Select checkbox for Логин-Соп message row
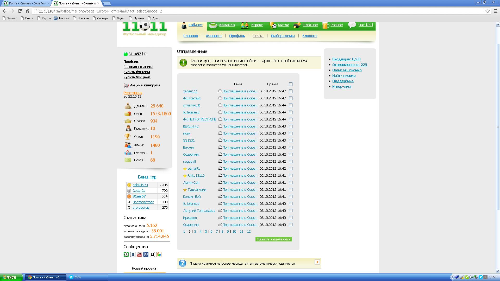500x281 pixels. [291, 183]
